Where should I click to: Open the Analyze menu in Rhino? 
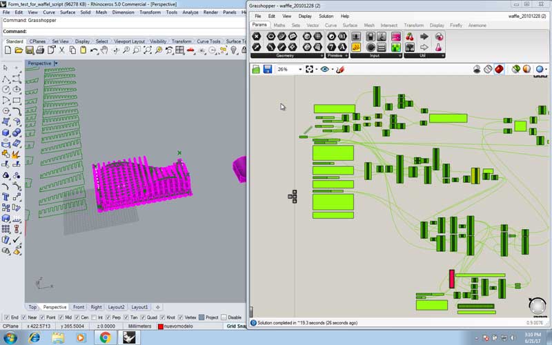click(190, 12)
